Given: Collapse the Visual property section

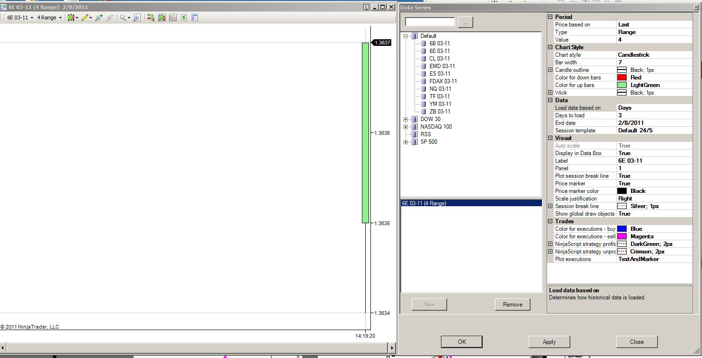Looking at the screenshot, I should [550, 138].
